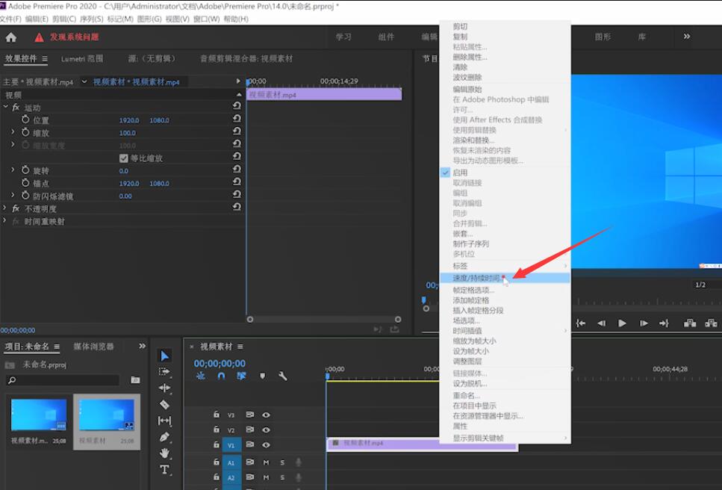Viewport: 722px width, 490px height.
Task: Open the 学习 workspace
Action: [x=343, y=37]
